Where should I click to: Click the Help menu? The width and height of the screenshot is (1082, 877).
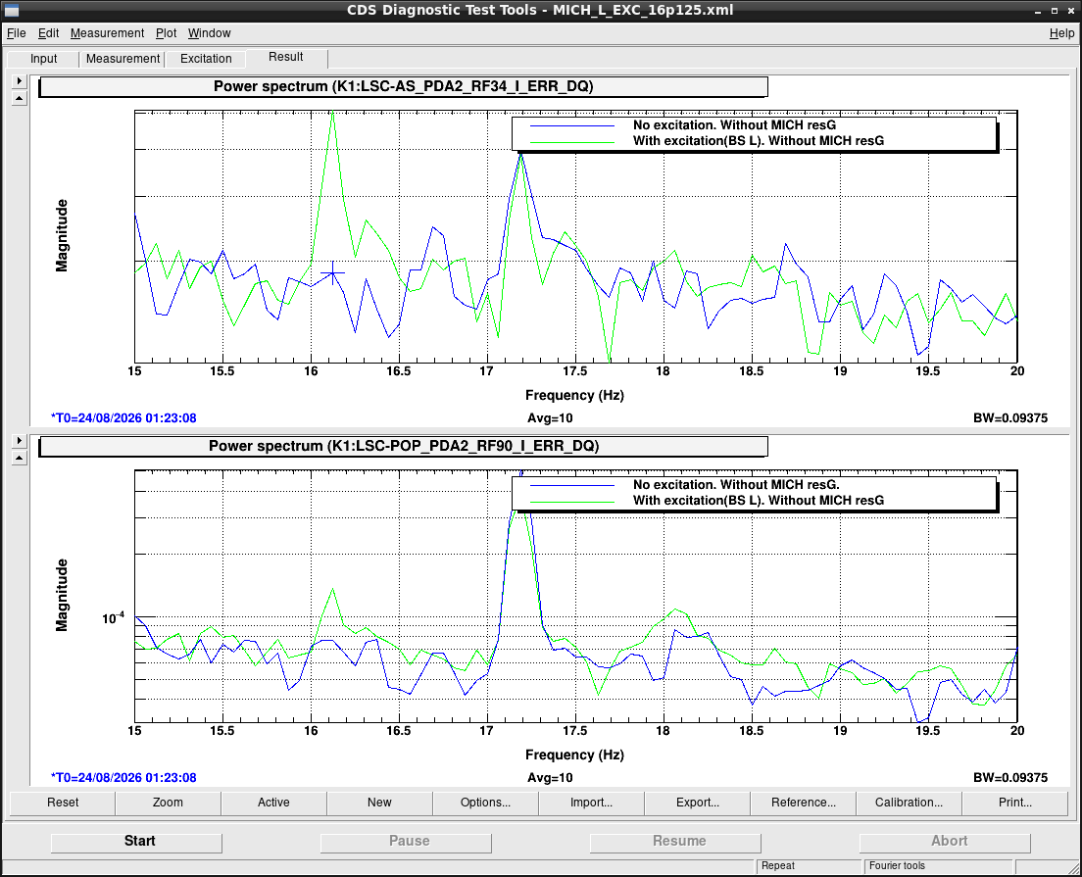(1061, 33)
